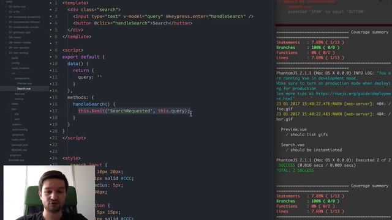Click the closing </script> tag
The width and height of the screenshot is (392, 220).
[74, 138]
